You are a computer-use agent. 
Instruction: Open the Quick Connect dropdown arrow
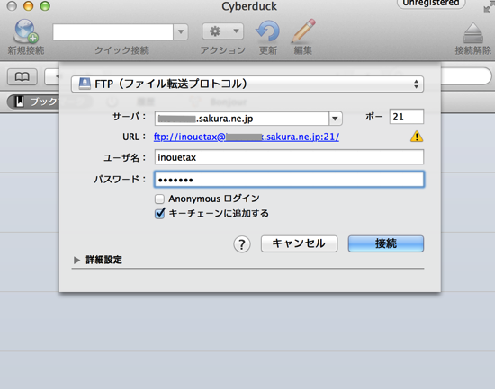[181, 31]
